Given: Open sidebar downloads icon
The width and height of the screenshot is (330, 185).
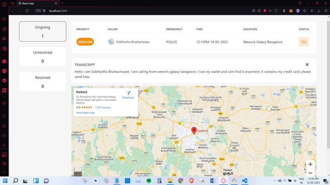Looking at the screenshot, I should coord(4,145).
